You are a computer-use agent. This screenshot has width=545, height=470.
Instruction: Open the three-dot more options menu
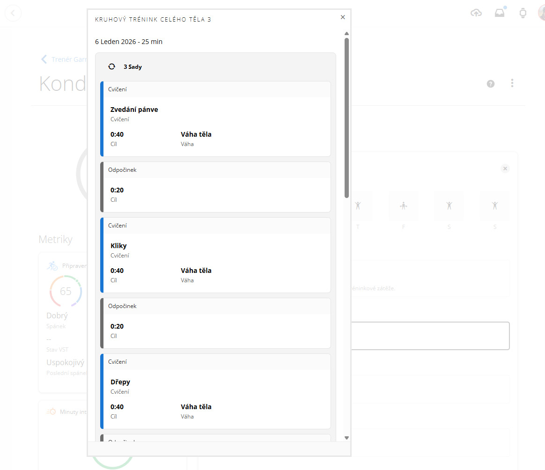coord(512,83)
